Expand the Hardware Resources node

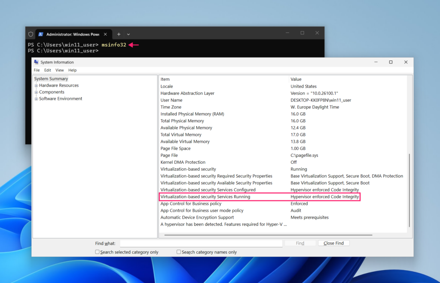36,86
